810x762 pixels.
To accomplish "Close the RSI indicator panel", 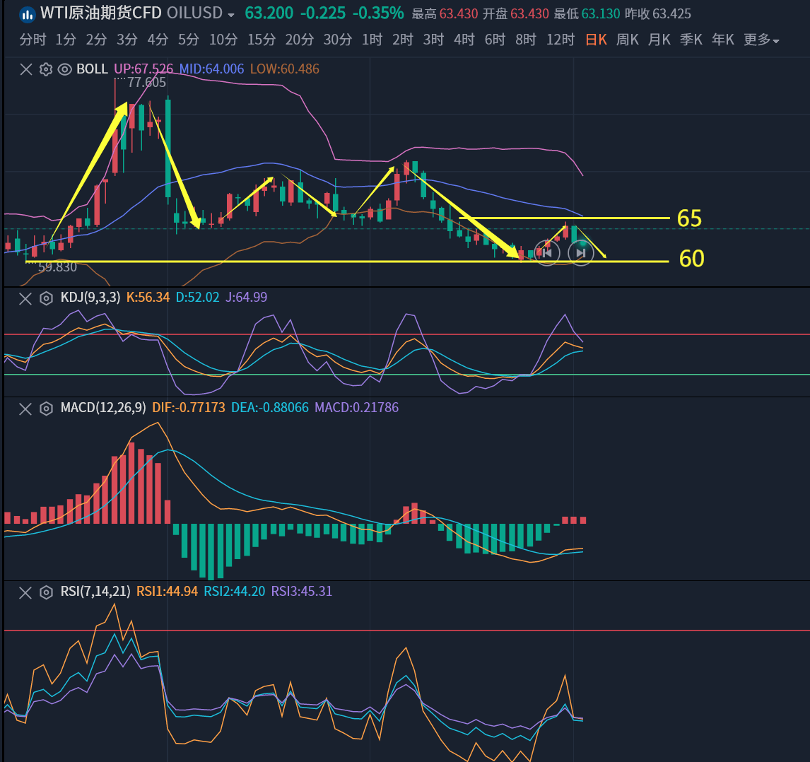I will click(25, 592).
